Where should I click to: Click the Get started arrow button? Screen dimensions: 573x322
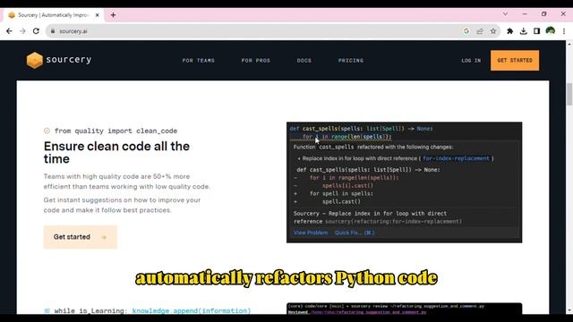point(81,237)
